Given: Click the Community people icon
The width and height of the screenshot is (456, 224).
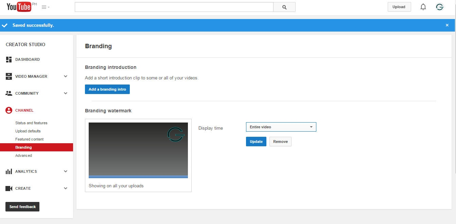Looking at the screenshot, I should [x=9, y=93].
